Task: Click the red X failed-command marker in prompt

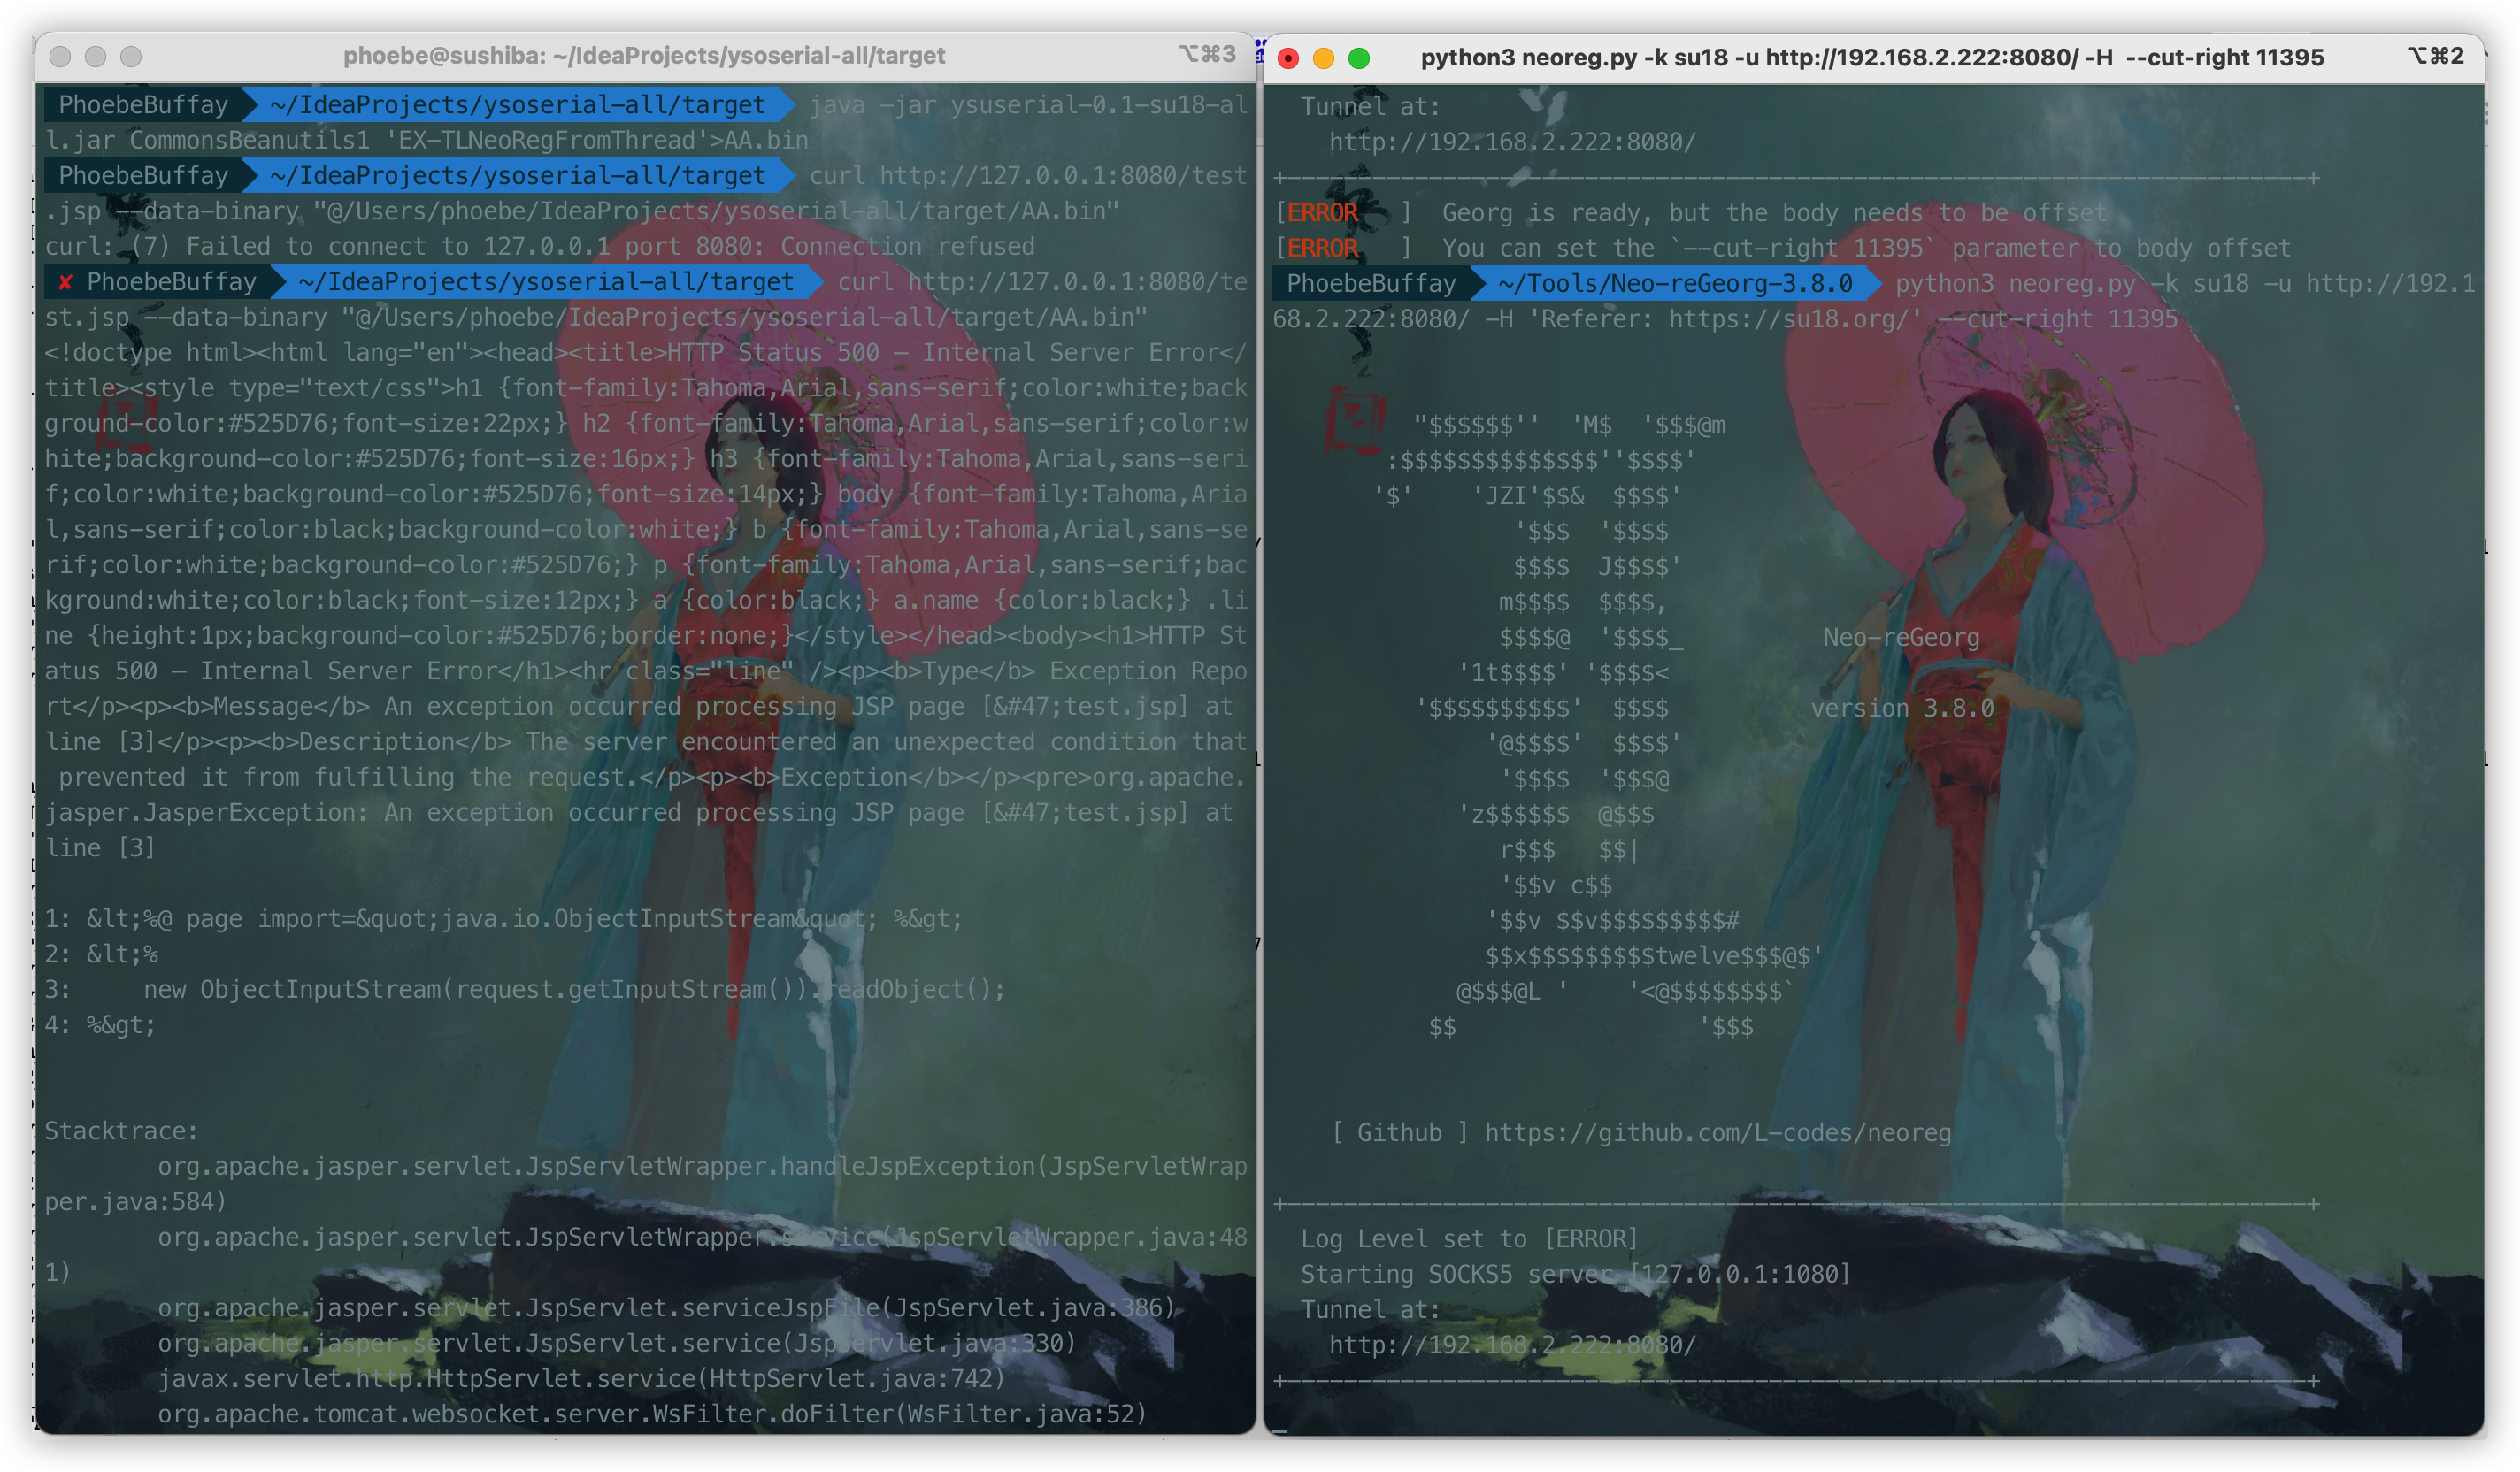Action: coord(65,282)
